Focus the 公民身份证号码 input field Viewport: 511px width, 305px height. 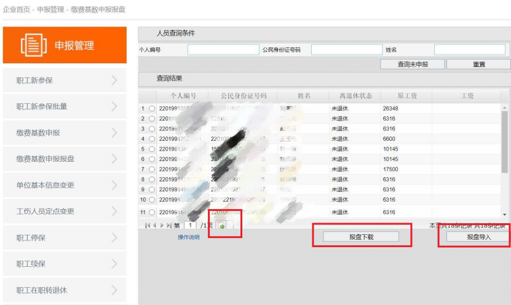pos(346,50)
